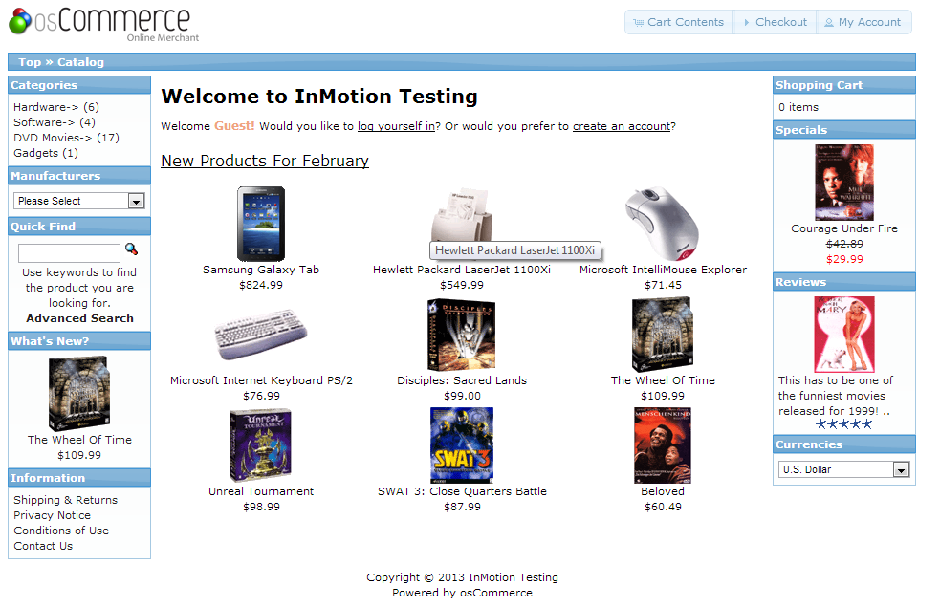The width and height of the screenshot is (940, 607).
Task: Open the Hardware category
Action: coord(46,107)
